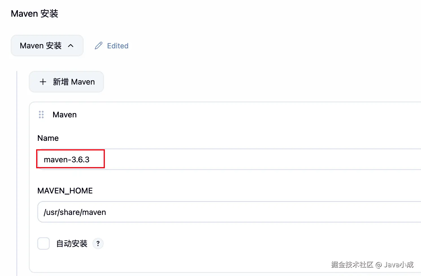Click the maven-3.6.3 Name field
Screen dimensions: 421x276
tap(70, 159)
